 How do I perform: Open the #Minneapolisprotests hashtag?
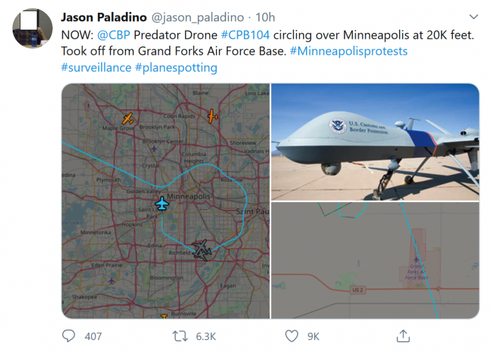point(348,51)
